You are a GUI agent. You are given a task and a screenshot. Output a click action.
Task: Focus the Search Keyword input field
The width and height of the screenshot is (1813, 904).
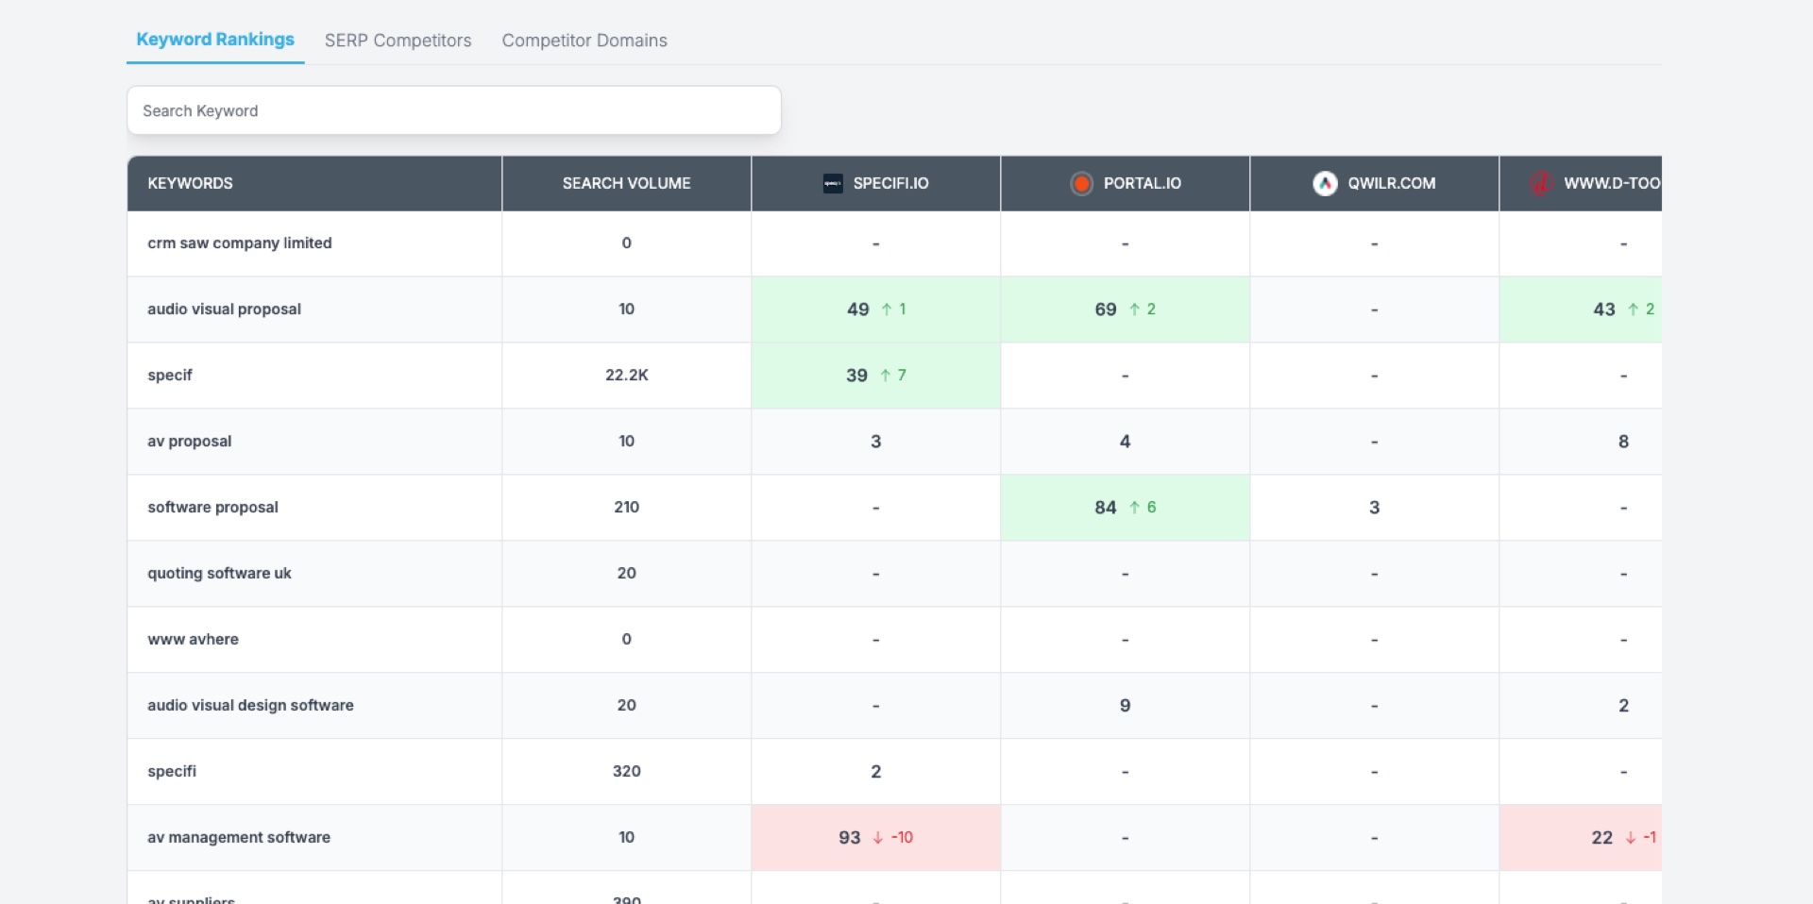click(x=454, y=110)
